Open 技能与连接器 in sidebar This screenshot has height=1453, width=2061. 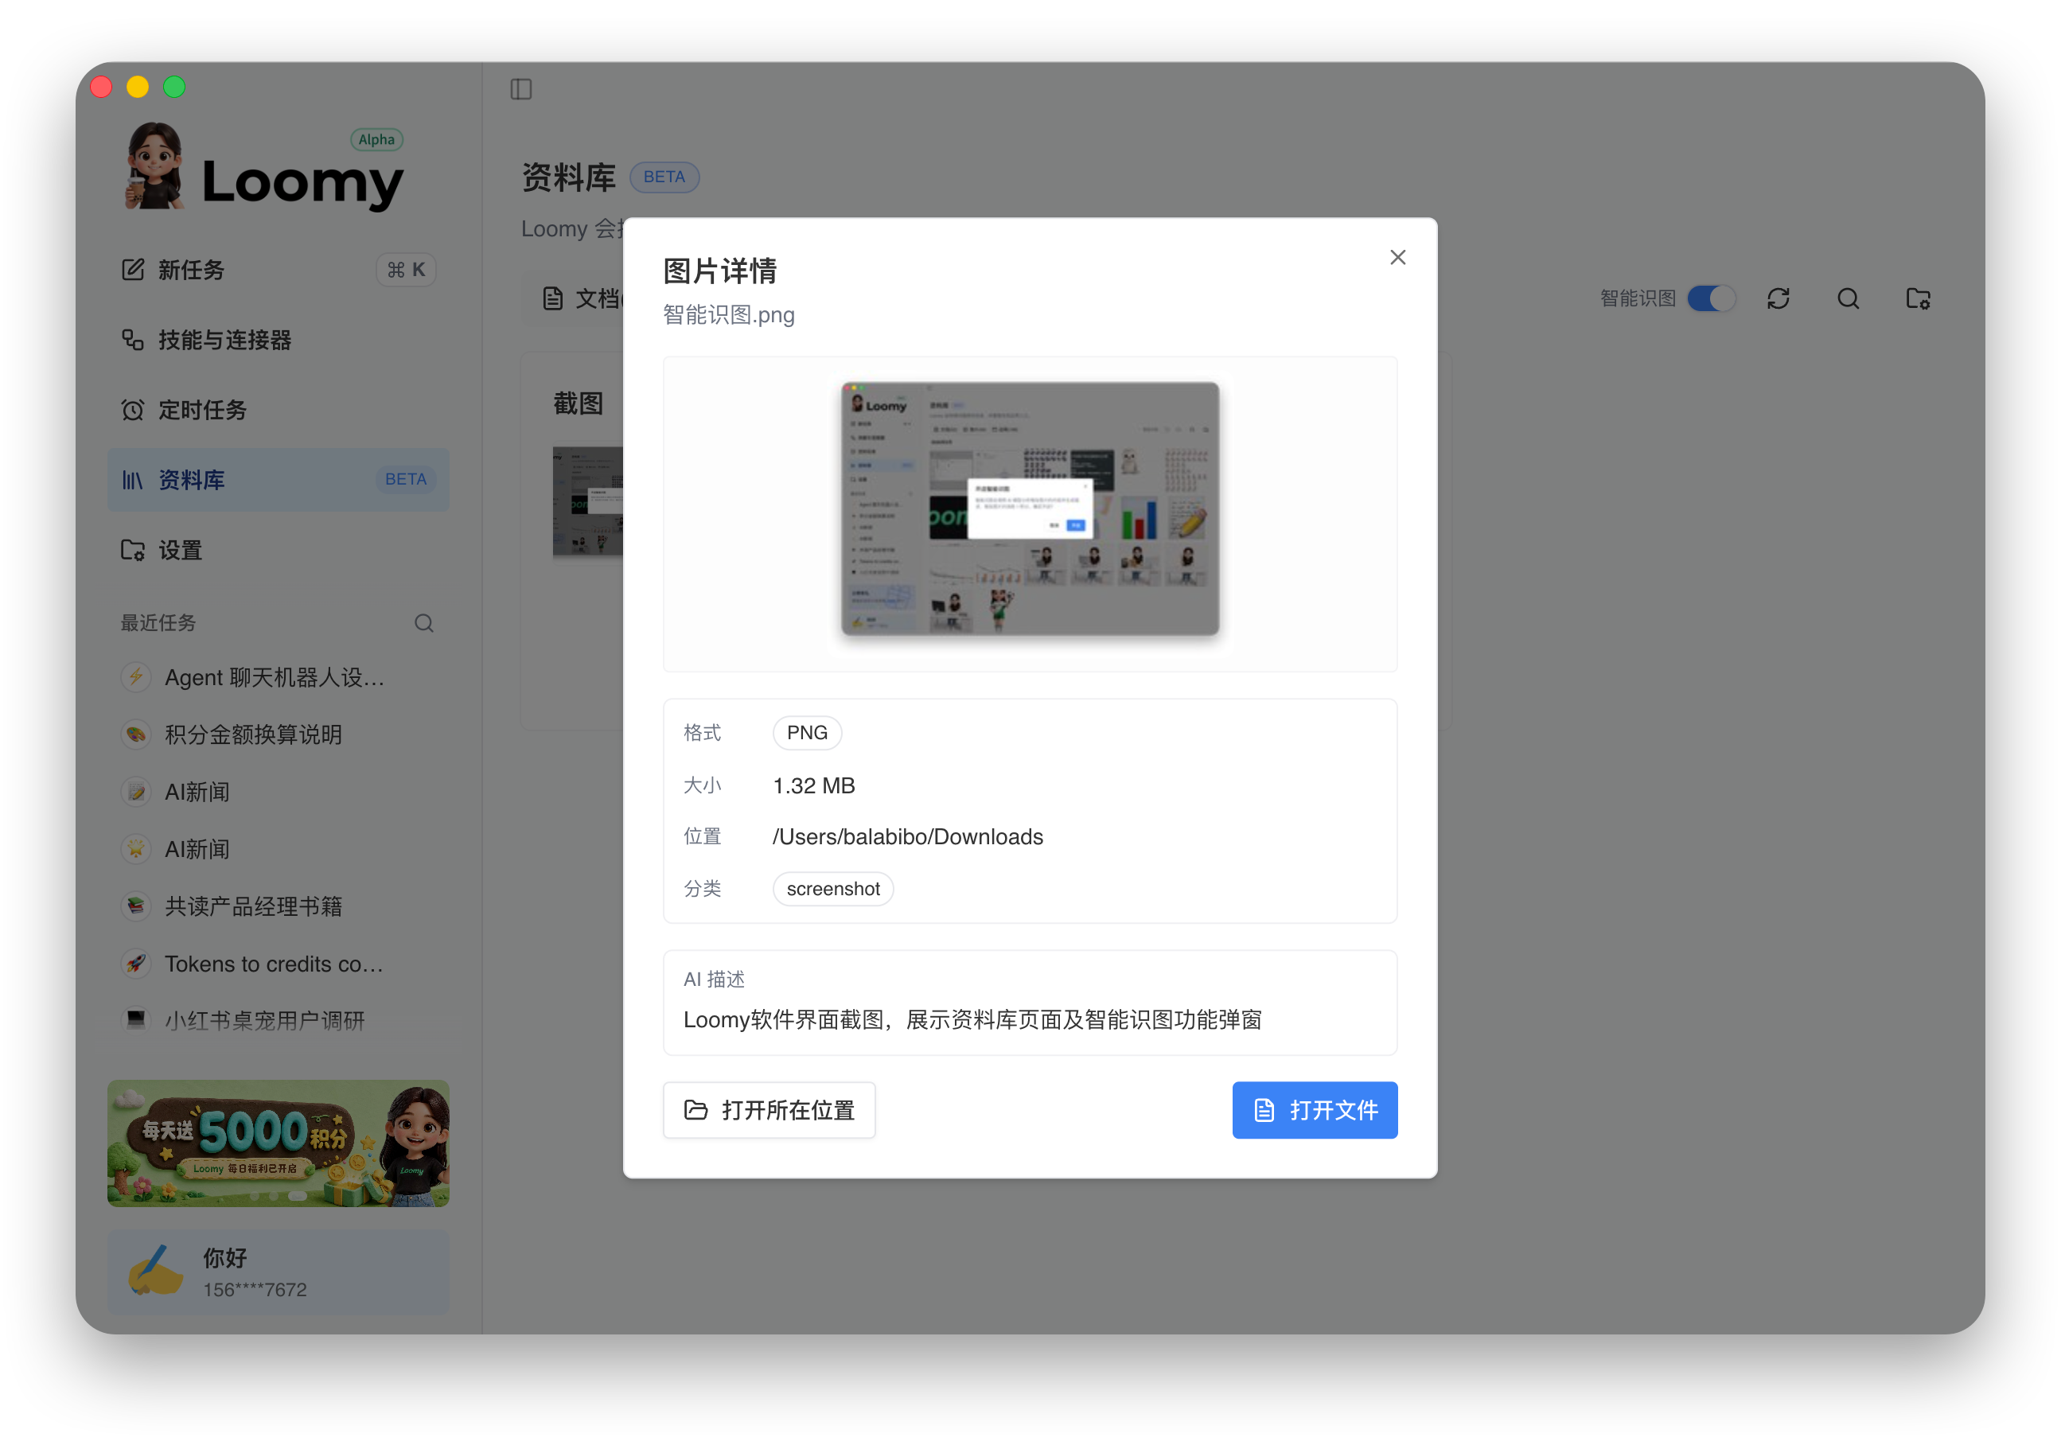click(279, 340)
